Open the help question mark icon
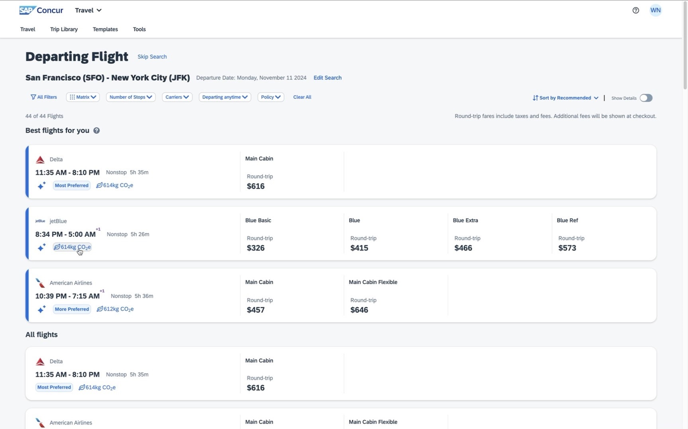 tap(636, 10)
